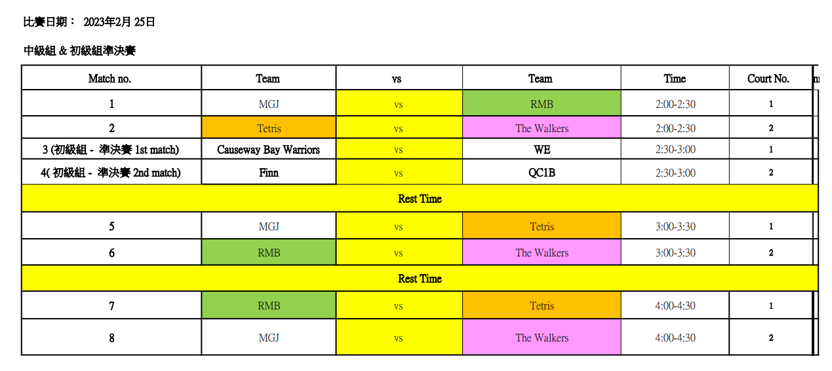Click the Match no. column header
This screenshot has width=832, height=371.
[111, 79]
